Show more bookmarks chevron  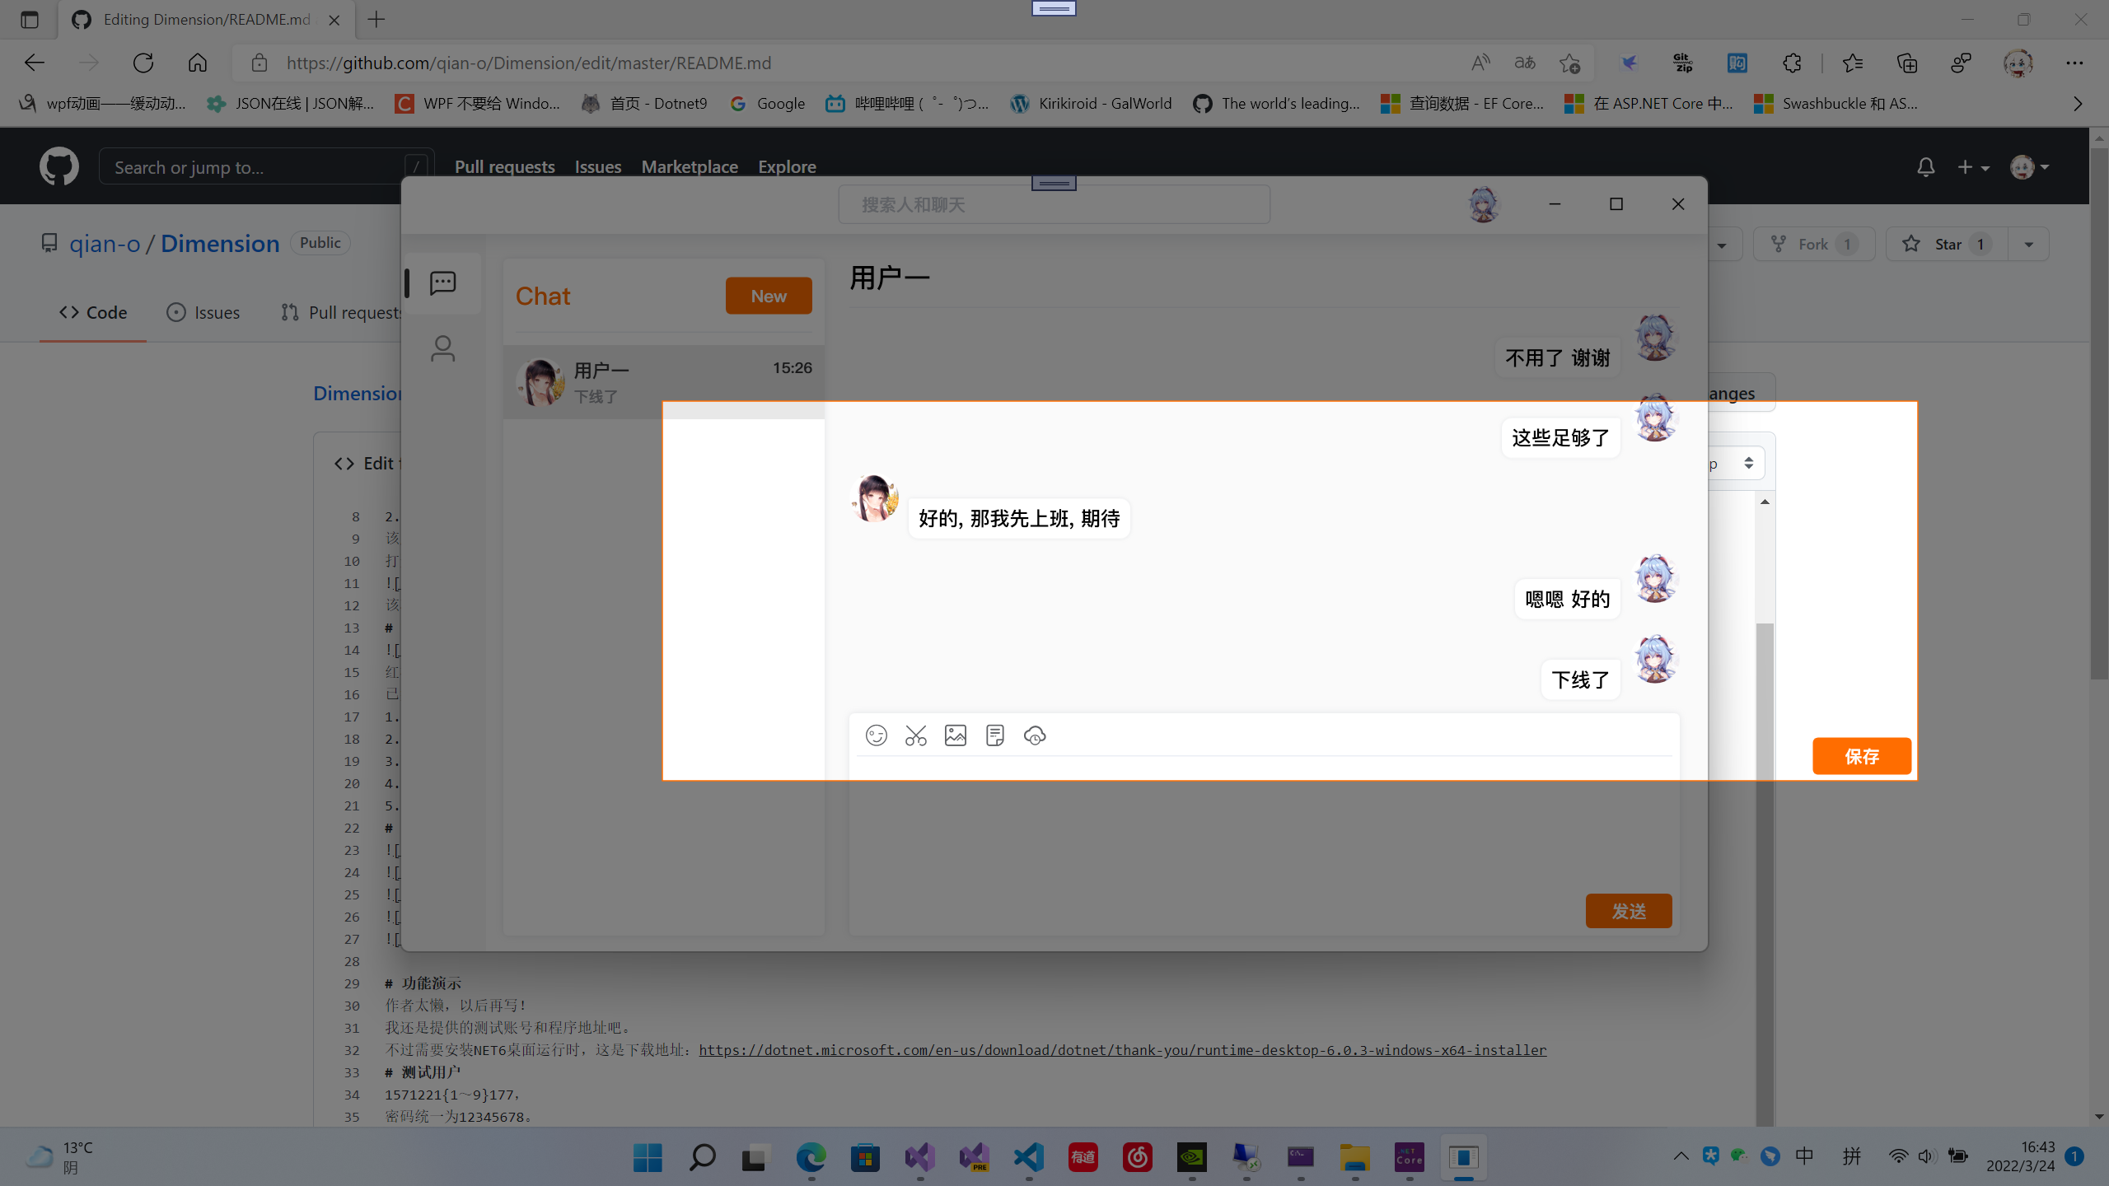click(x=2077, y=104)
